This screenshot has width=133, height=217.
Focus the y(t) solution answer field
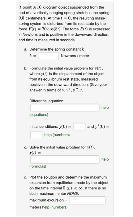point(65,159)
